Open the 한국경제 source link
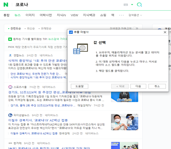 [x=65, y=133]
